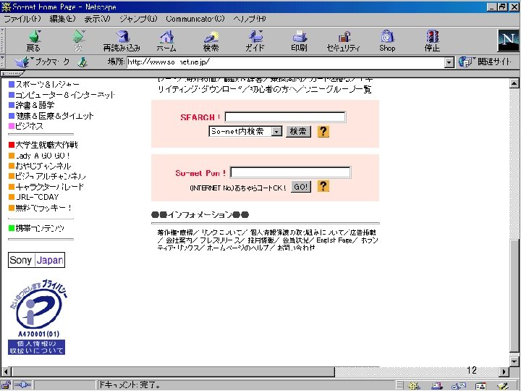Click the horizontal scrollbar left arrow
This screenshot has height=391, width=521.
click(6, 371)
